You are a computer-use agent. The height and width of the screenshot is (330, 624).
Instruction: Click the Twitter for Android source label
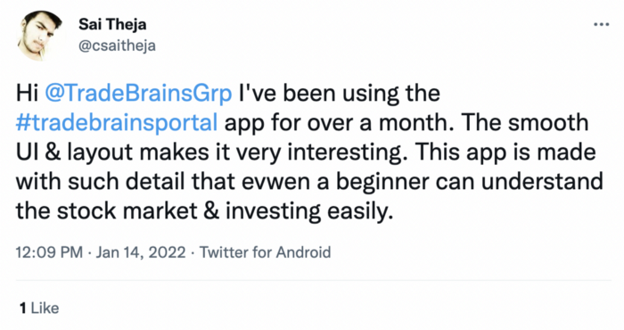(265, 252)
